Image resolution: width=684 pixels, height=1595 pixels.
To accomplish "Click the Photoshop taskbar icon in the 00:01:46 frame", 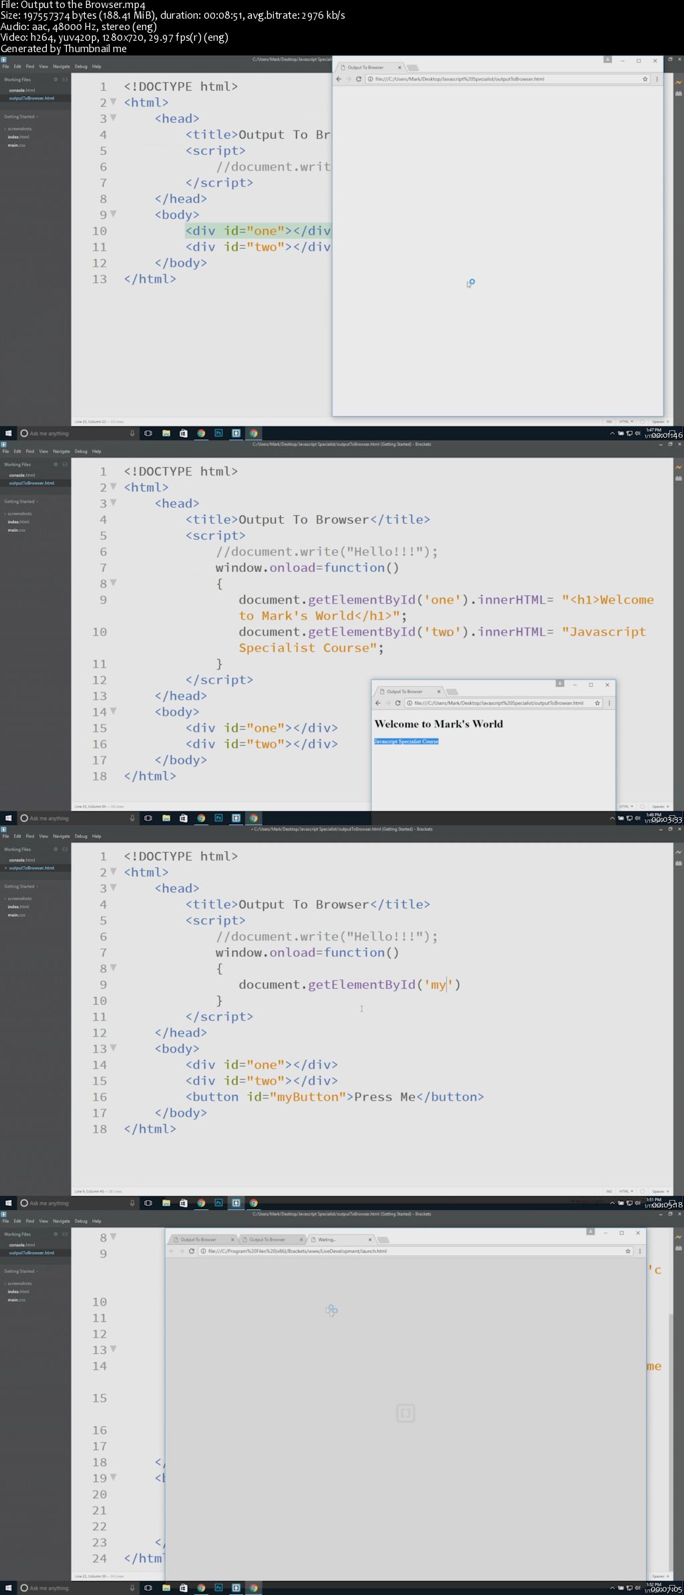I will click(x=218, y=433).
